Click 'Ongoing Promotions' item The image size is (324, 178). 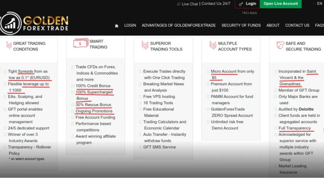click(94, 111)
